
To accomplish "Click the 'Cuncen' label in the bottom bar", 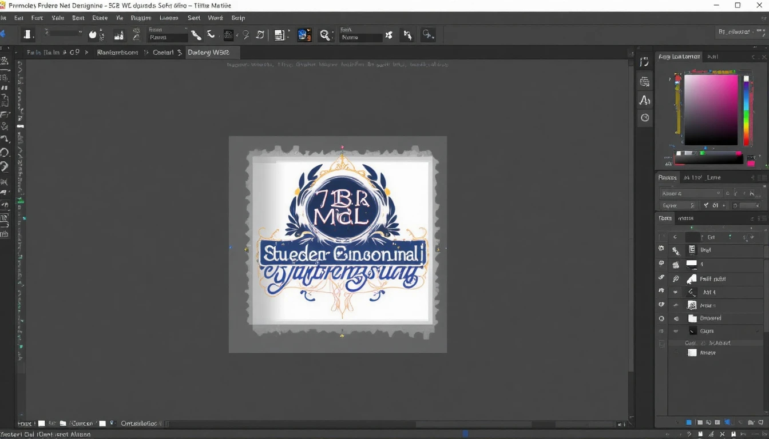I will coord(81,424).
